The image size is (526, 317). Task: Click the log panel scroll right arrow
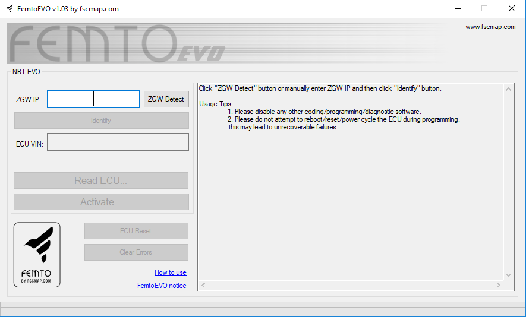(499, 285)
